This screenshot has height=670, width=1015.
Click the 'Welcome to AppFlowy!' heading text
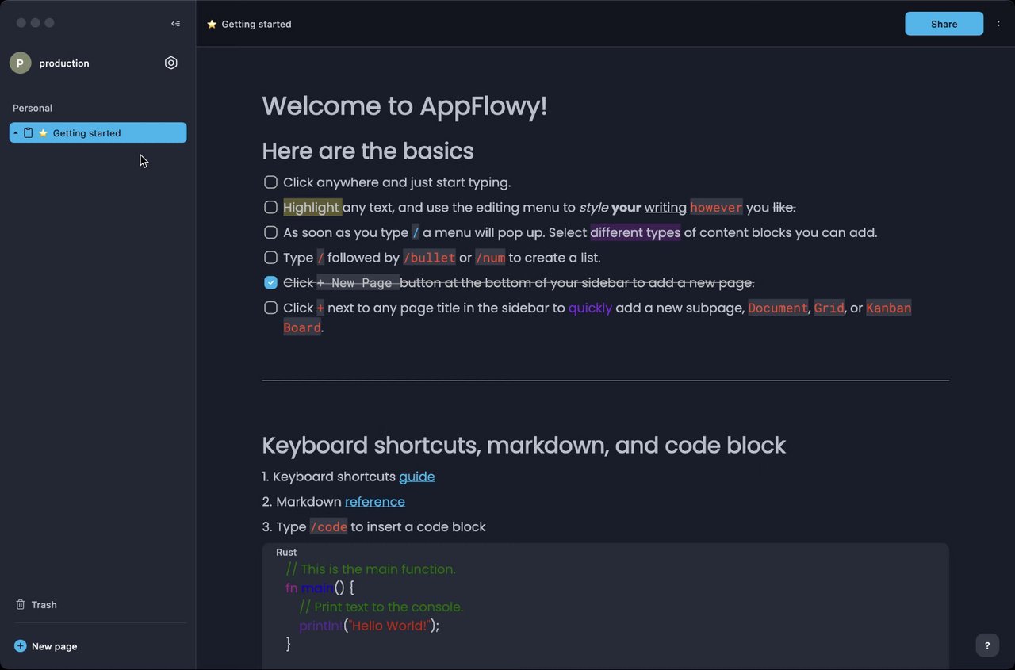(x=404, y=106)
